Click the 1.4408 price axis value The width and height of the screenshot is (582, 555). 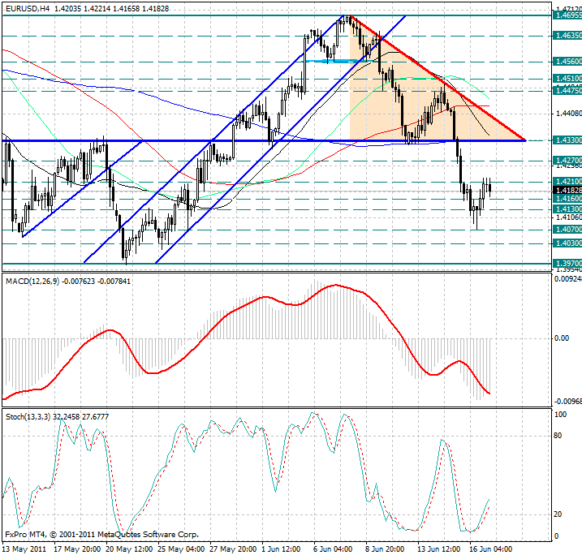click(x=569, y=113)
